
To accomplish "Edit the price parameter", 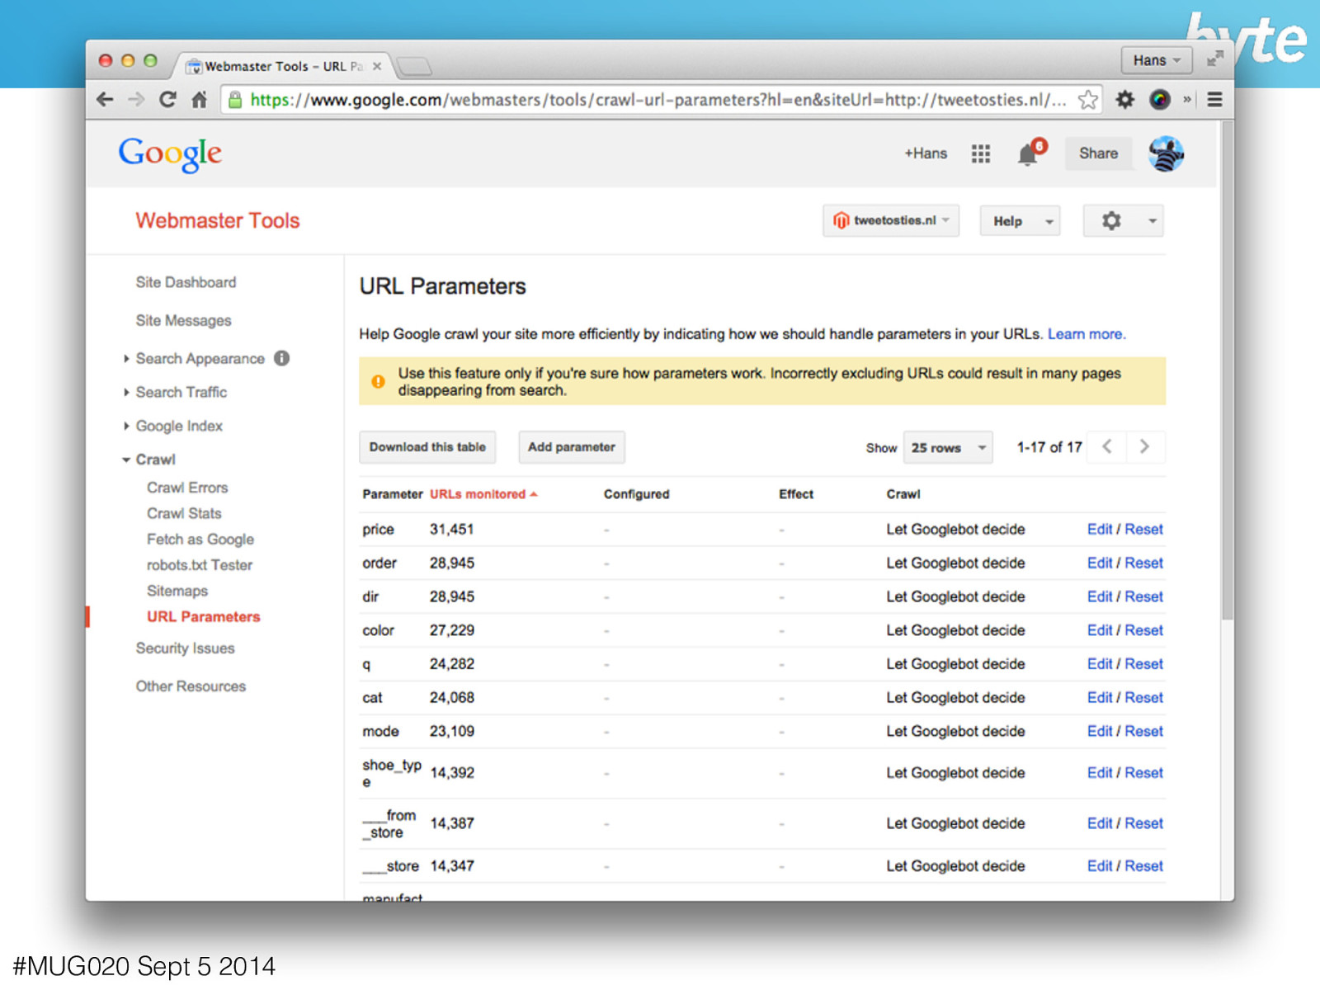I will 1100,530.
